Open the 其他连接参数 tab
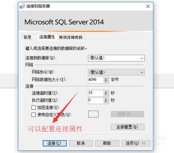Viewport: 174px width, 153px height. [x=71, y=37]
